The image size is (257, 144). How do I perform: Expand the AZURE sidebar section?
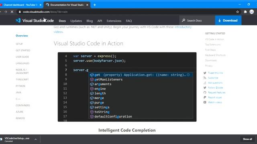tap(20, 112)
